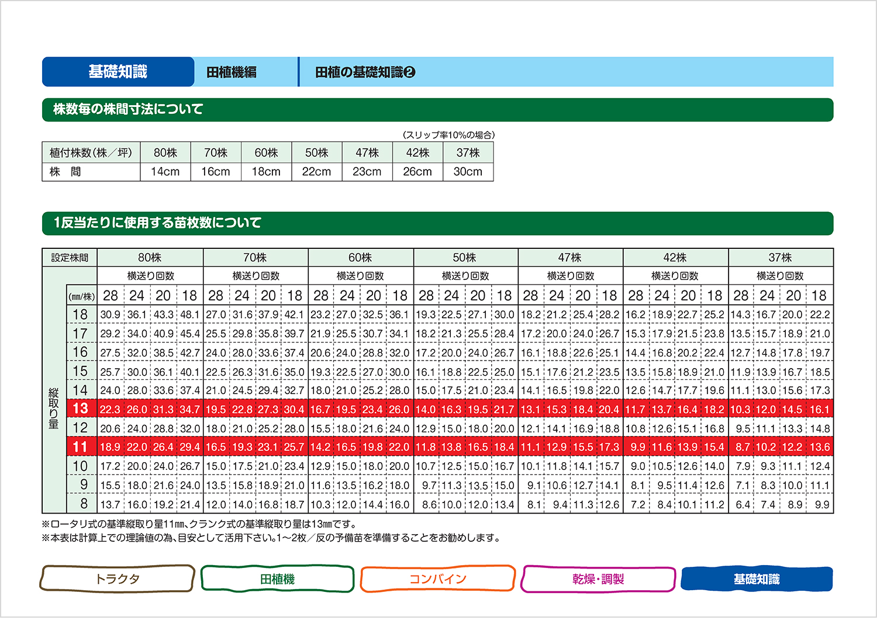Click the 株間 row label in the spacing table
Screen dimensions: 877x620
tap(91, 172)
